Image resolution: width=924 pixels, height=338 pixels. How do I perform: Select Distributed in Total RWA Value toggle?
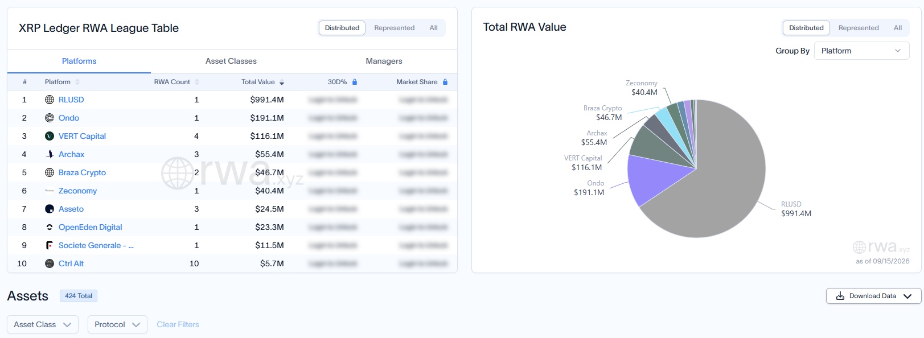pos(806,28)
